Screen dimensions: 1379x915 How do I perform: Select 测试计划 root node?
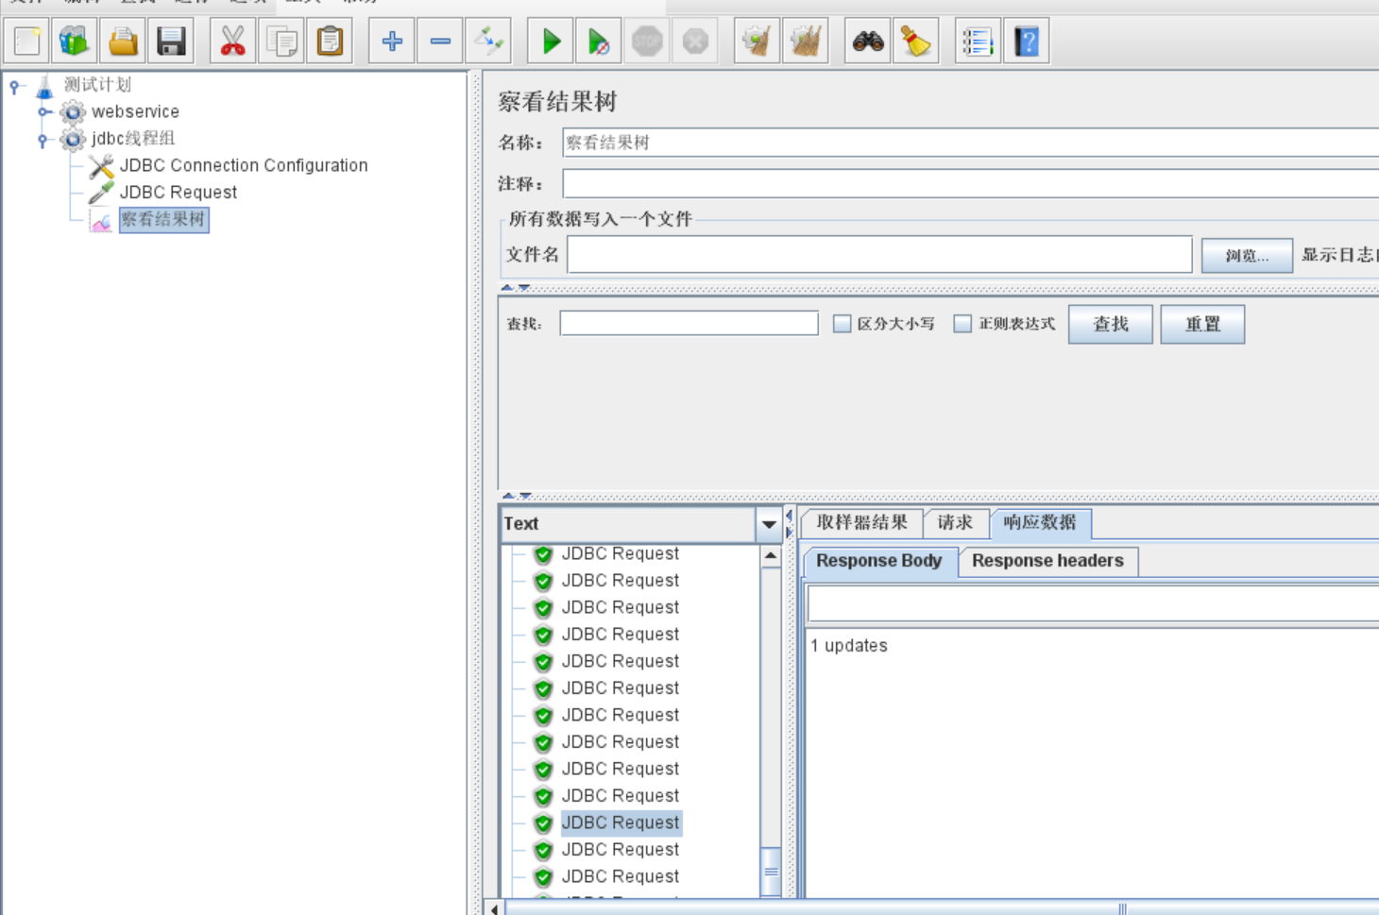click(x=97, y=85)
